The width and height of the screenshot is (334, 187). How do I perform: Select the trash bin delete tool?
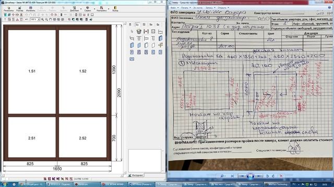click(x=139, y=31)
